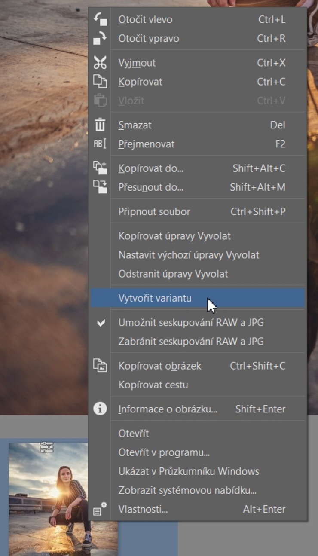Select Smazat menu entry
318x556 pixels.
coord(198,125)
